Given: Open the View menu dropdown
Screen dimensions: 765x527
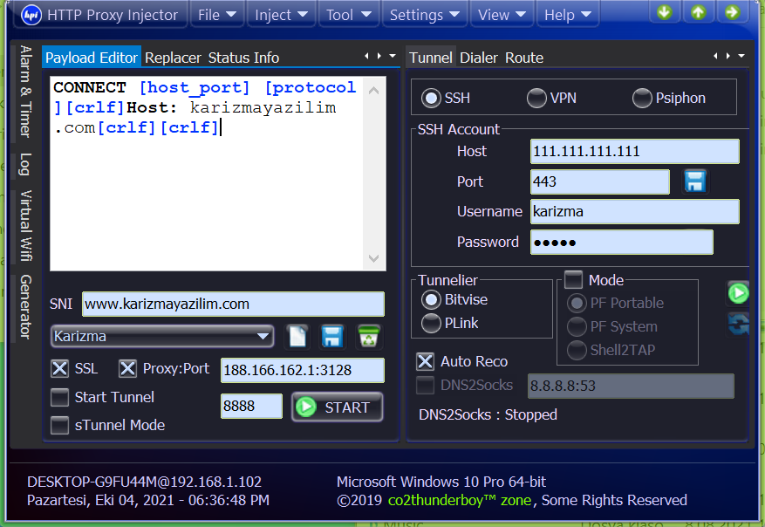Looking at the screenshot, I should click(502, 15).
